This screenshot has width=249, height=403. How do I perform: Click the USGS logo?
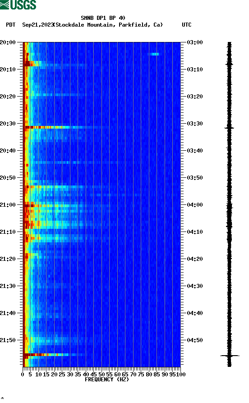coord(18,5)
